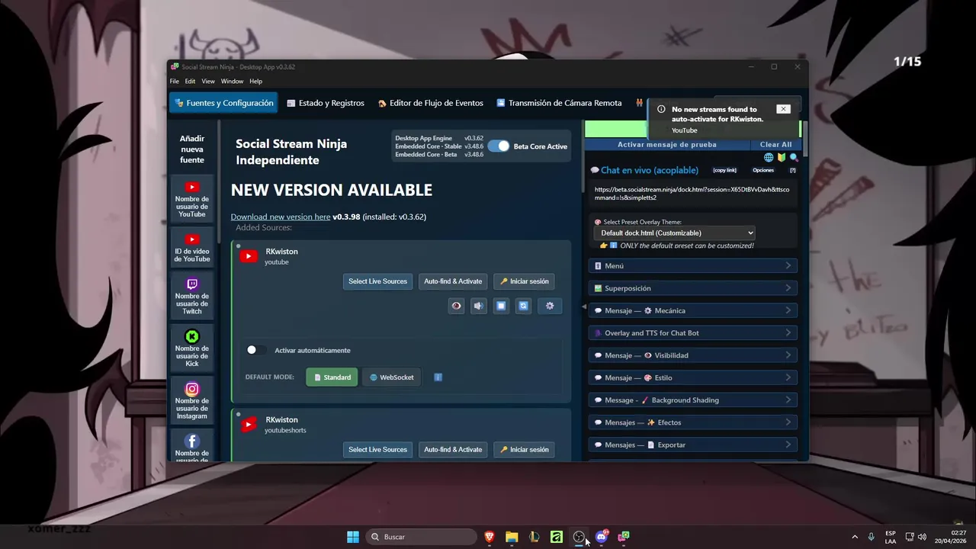Screen dimensions: 976x549
Task: Click Download new version here link
Action: point(281,217)
